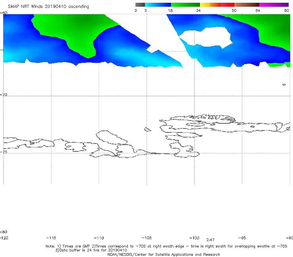
Task: Click the color bar label '18'
Action: pyautogui.click(x=170, y=11)
